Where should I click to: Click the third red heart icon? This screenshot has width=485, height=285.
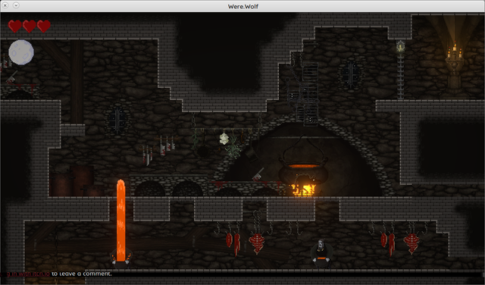[x=44, y=27]
